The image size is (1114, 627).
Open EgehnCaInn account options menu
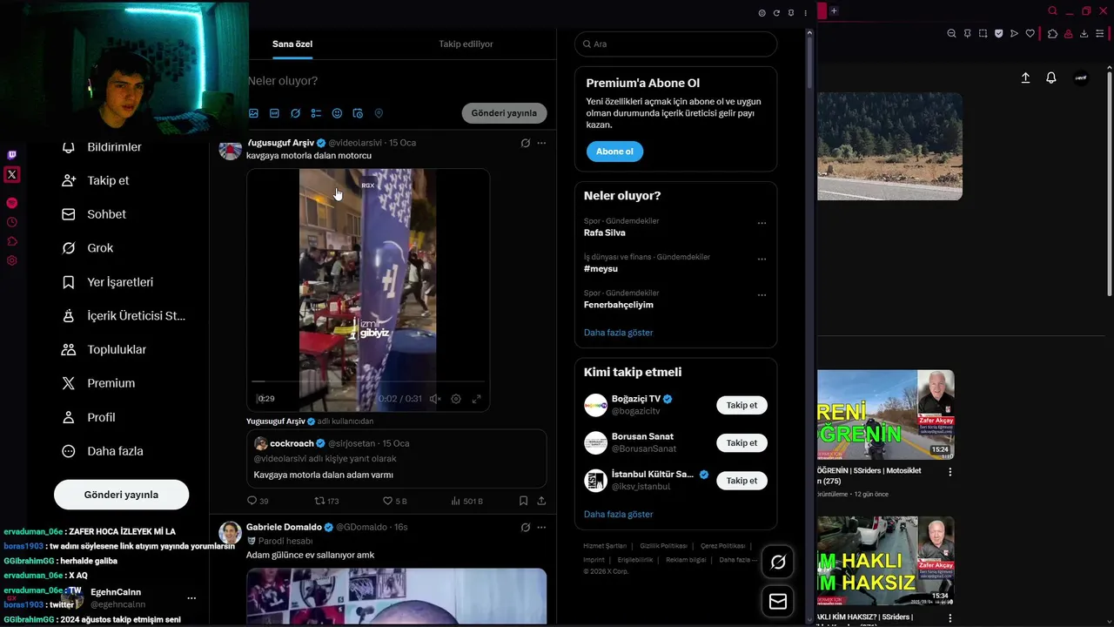pos(191,598)
